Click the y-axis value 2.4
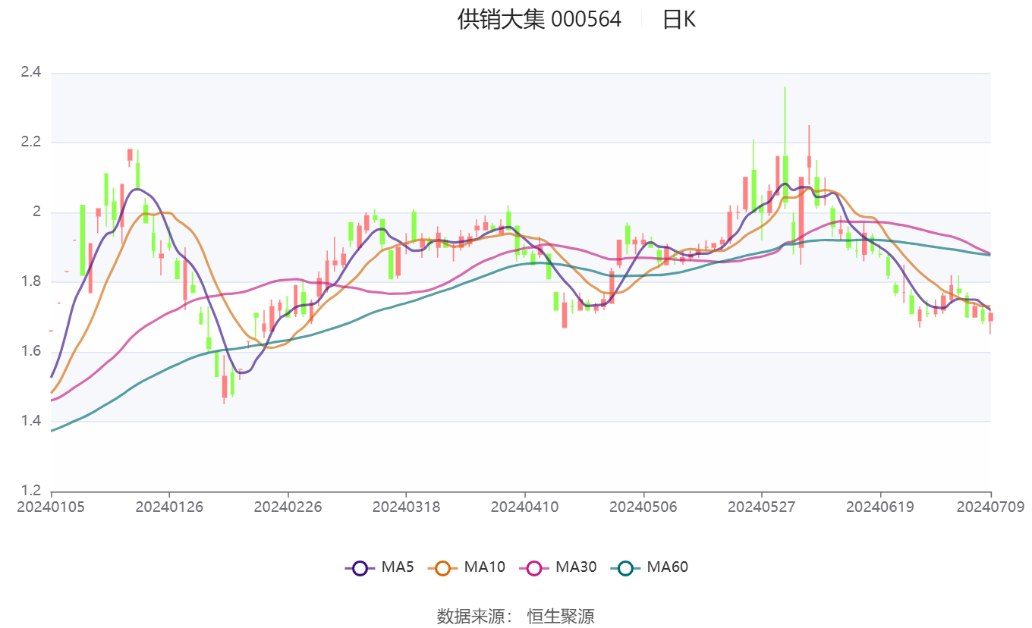Screen dimensions: 1032x628 pyautogui.click(x=30, y=73)
